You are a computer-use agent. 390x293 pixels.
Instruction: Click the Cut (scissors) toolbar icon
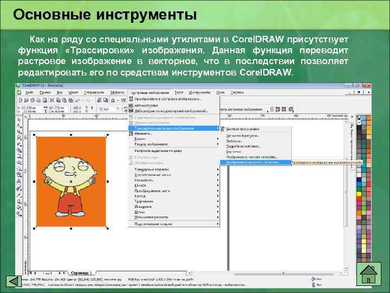tap(52, 100)
